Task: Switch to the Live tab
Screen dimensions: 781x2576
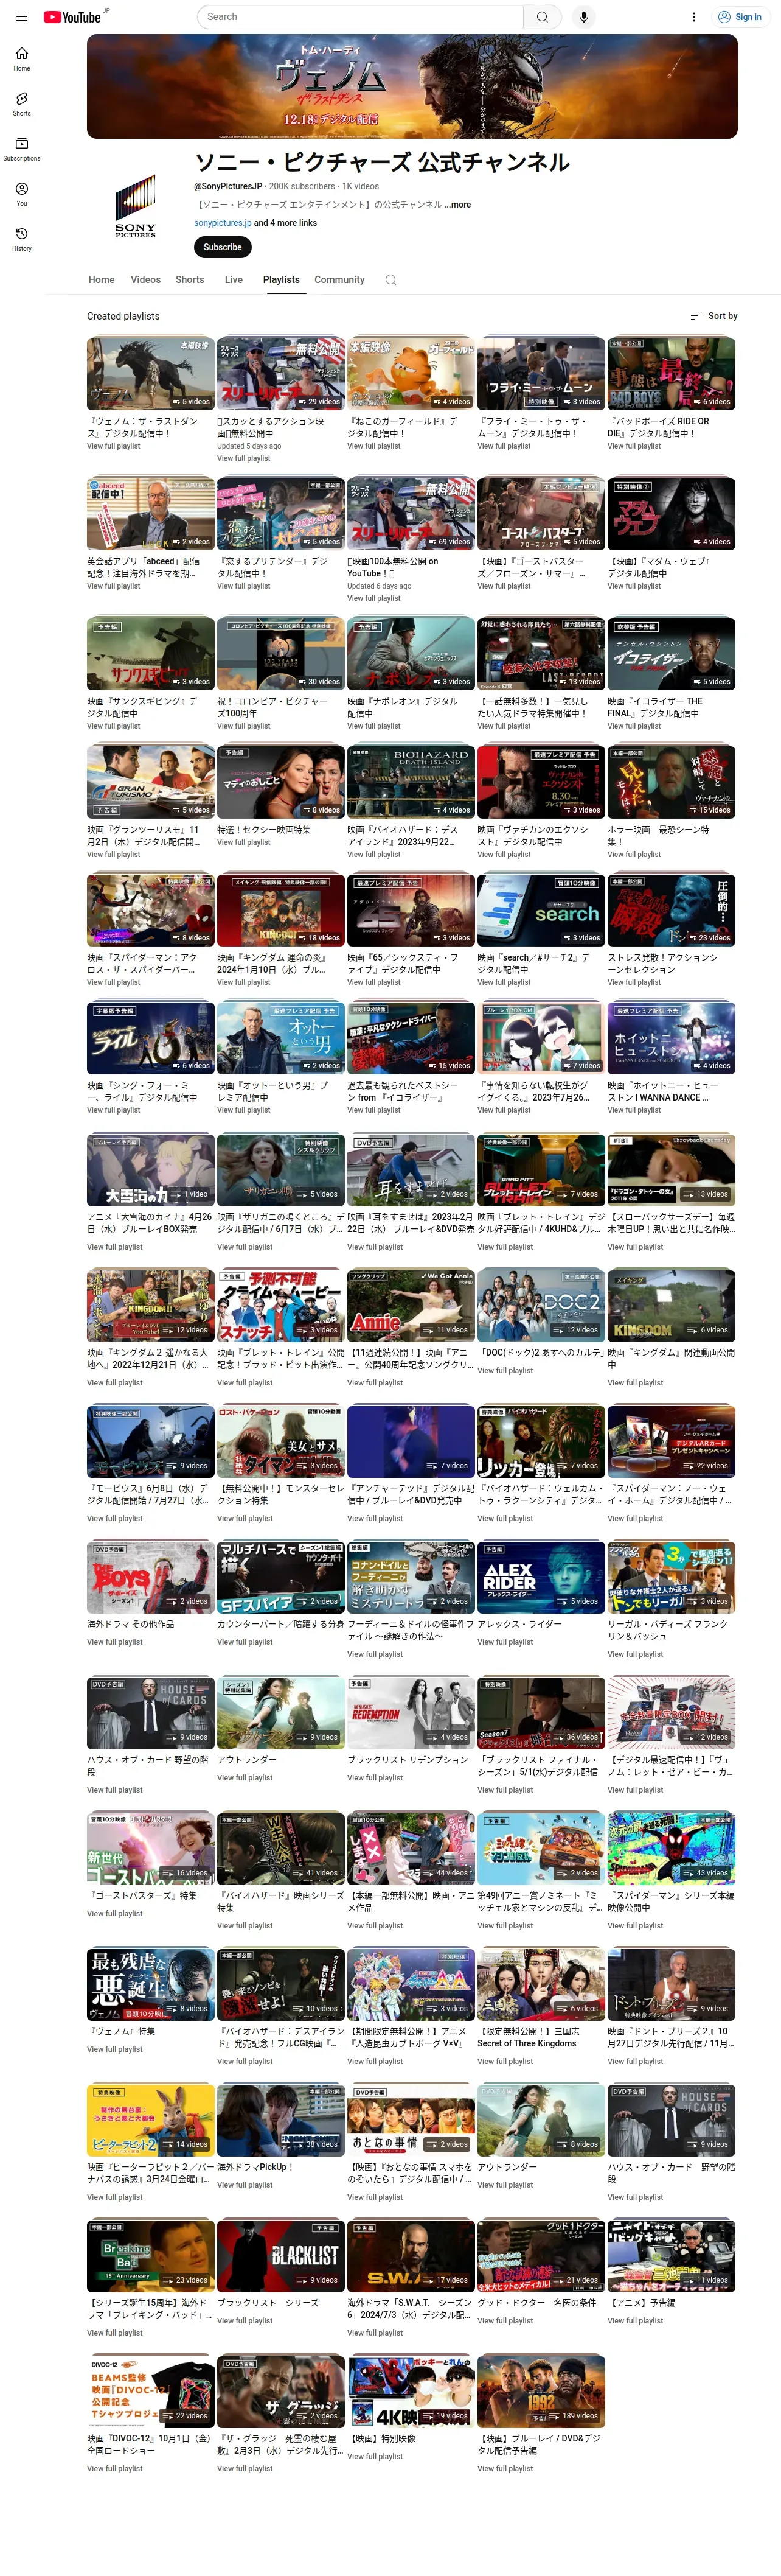Action: [x=234, y=280]
